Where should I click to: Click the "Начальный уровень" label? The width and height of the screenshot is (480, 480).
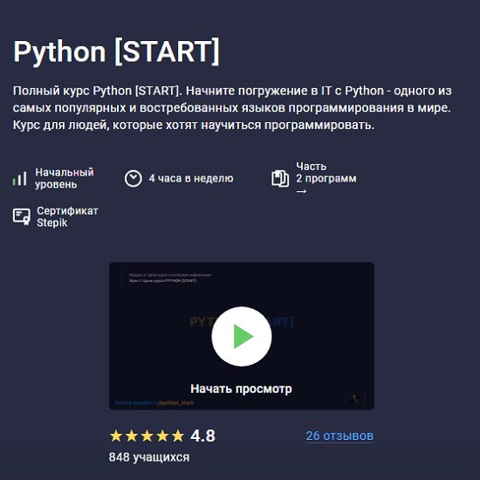(x=65, y=178)
